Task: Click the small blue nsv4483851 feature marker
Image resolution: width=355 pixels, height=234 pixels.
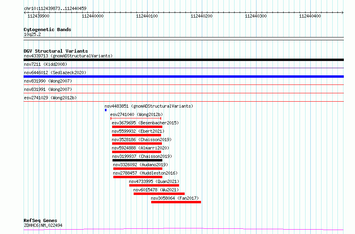Action: [x=106, y=110]
